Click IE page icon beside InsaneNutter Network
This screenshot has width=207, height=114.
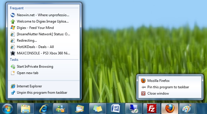tap(13, 34)
